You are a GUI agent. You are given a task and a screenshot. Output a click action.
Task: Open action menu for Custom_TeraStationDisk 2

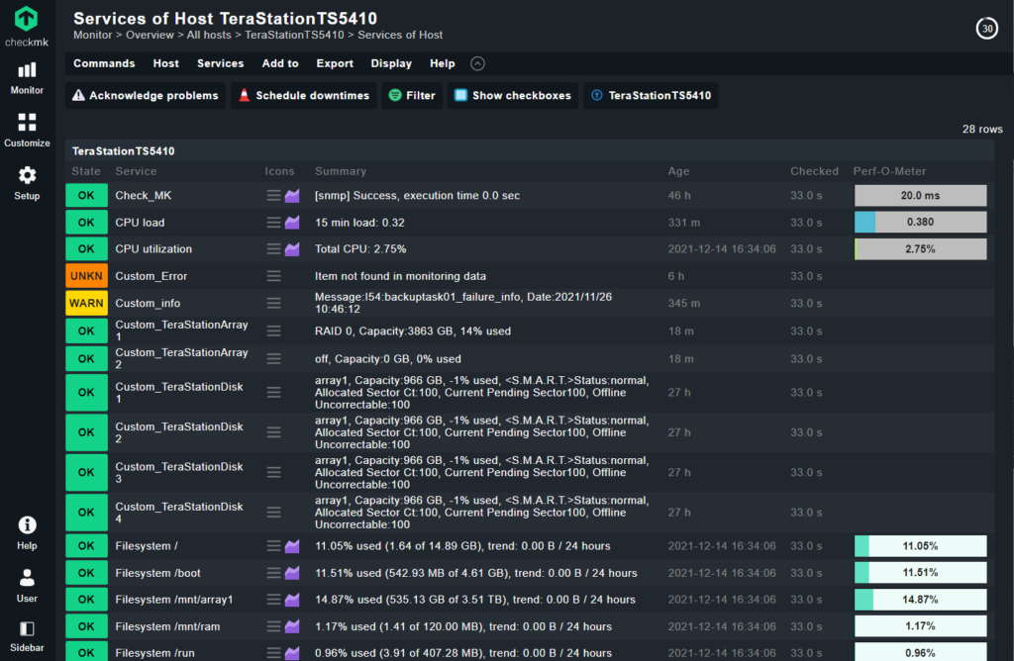[x=273, y=432]
